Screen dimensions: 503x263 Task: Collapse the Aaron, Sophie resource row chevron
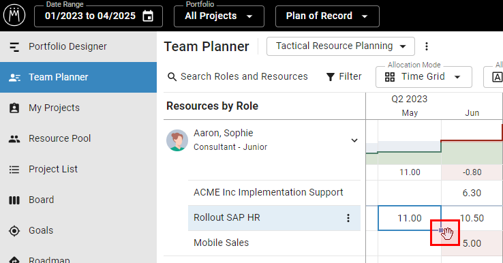354,140
